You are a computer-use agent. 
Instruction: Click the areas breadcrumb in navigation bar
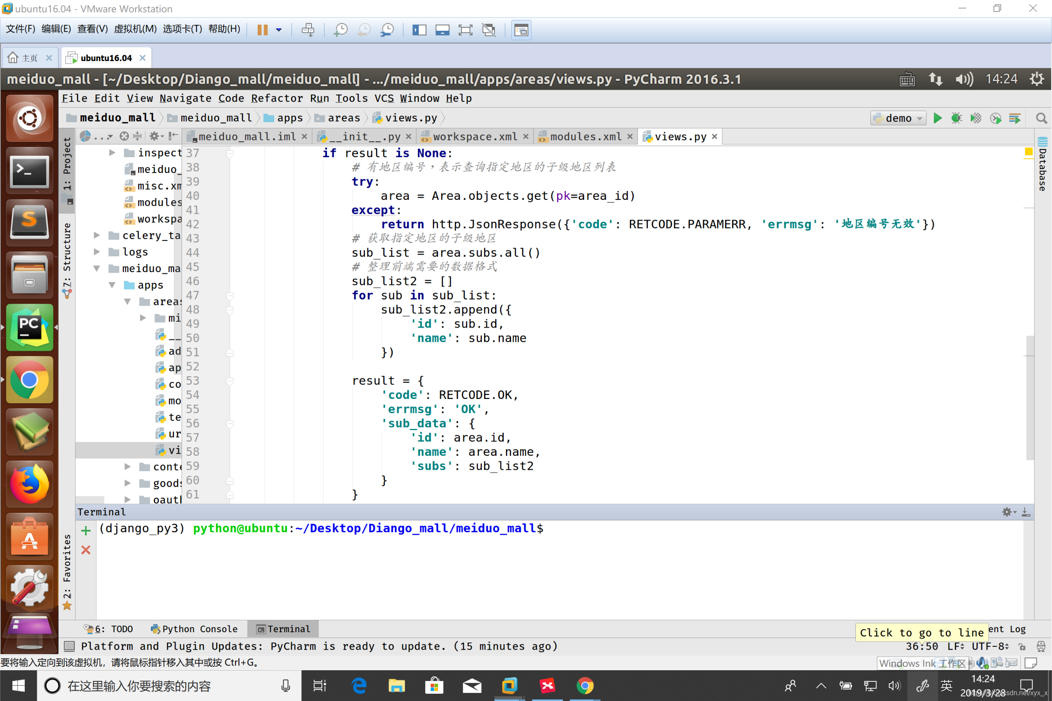click(338, 117)
